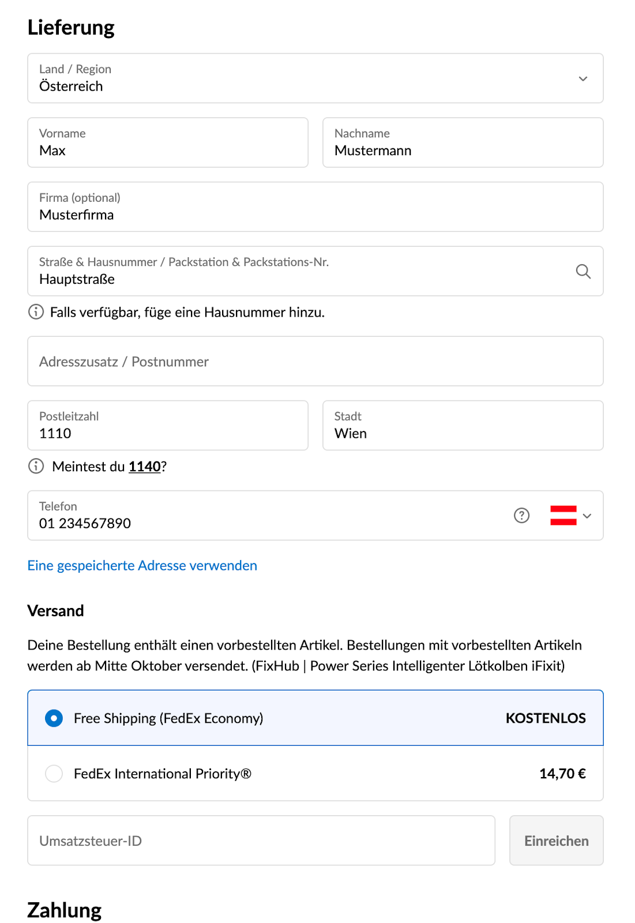Click the Stadt field with Wien

pyautogui.click(x=463, y=426)
